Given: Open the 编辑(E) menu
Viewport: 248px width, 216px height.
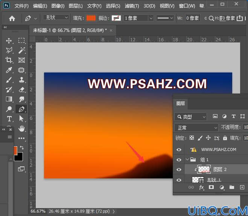Looking at the screenshot, I should point(40,6).
